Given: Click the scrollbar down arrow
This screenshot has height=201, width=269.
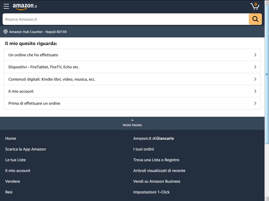Looking at the screenshot, I should (267, 199).
